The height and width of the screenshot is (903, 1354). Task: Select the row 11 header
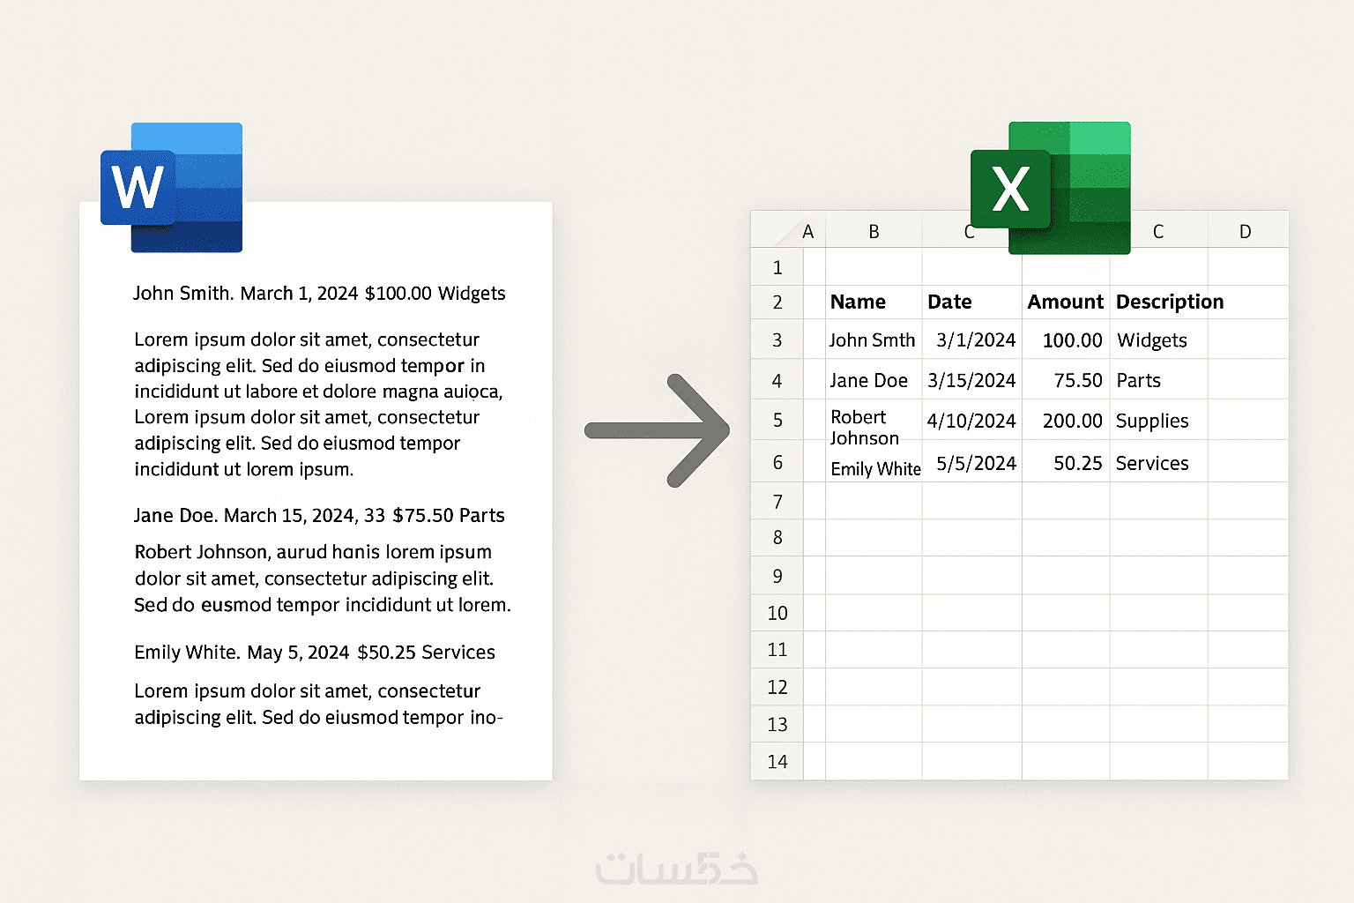777,649
